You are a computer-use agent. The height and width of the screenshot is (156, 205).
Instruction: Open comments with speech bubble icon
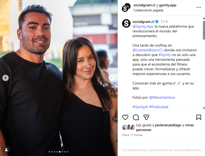coord(136,117)
